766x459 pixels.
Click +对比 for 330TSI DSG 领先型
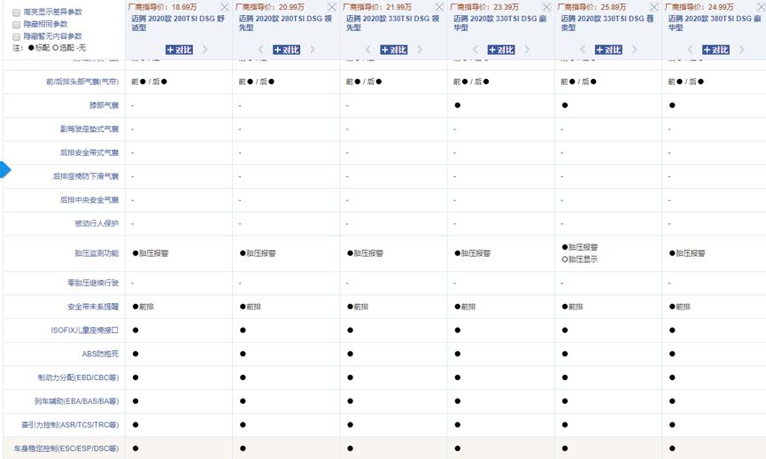coord(394,50)
